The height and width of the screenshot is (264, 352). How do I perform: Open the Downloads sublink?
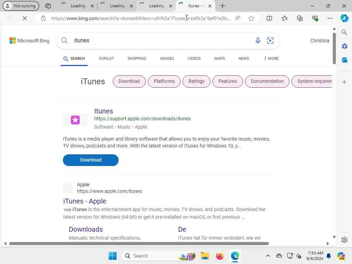(86, 229)
